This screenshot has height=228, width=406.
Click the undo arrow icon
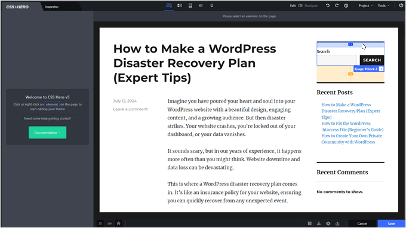click(328, 5)
